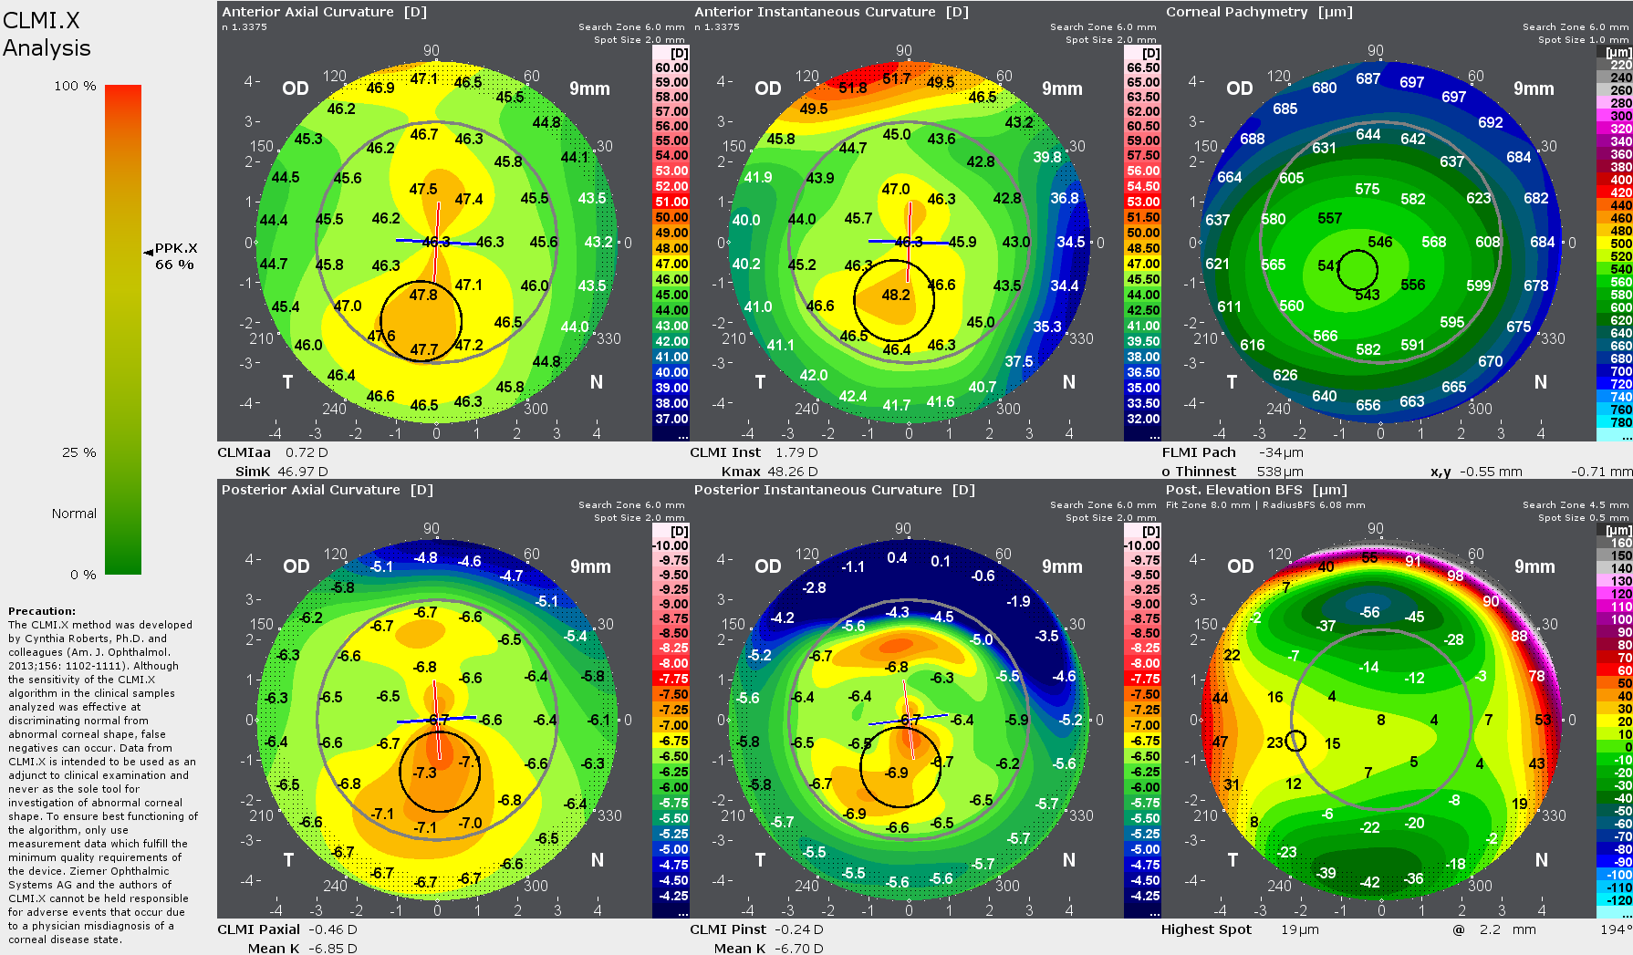Pick the 160 swatch in Elevation BFS legend

[x=1614, y=543]
